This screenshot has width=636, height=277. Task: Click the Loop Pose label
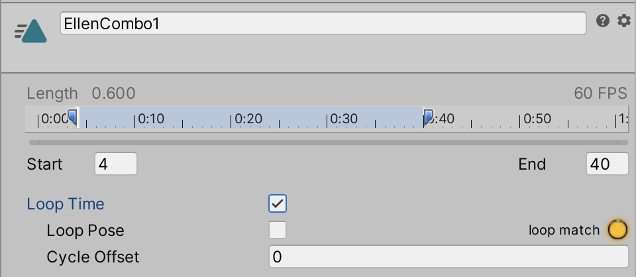click(85, 231)
